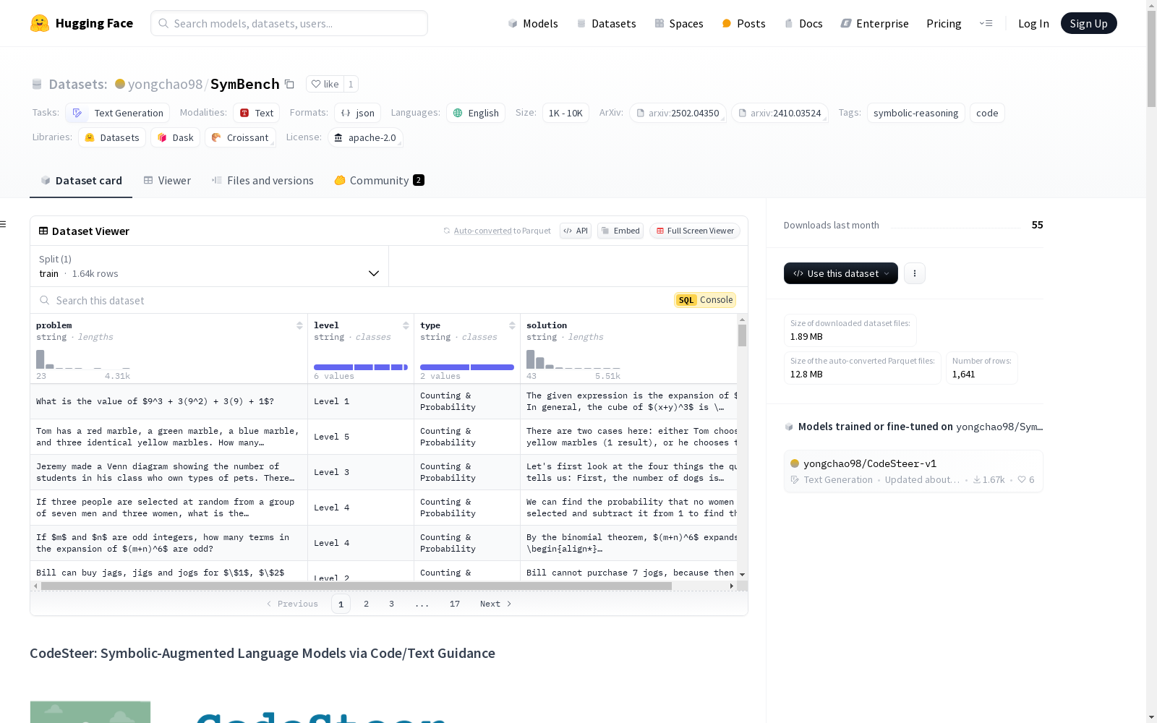The image size is (1157, 723).
Task: Select the Dask library tag
Action: (175, 137)
